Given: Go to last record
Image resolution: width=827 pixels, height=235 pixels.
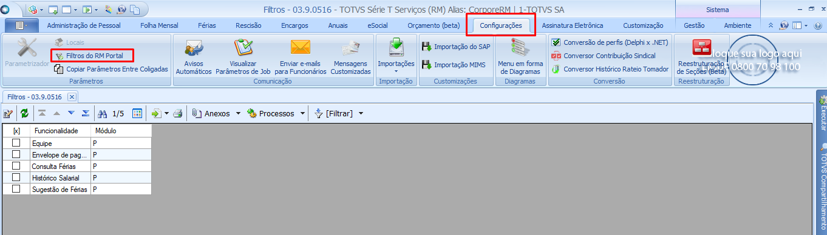Looking at the screenshot, I should tap(86, 113).
